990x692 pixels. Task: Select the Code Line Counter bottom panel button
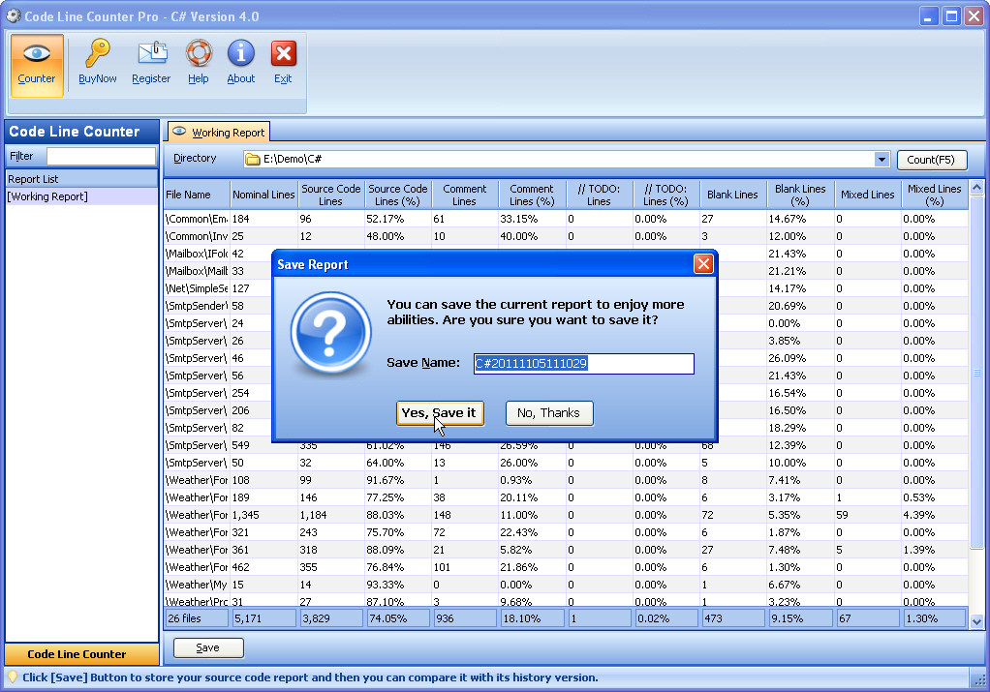[81, 654]
